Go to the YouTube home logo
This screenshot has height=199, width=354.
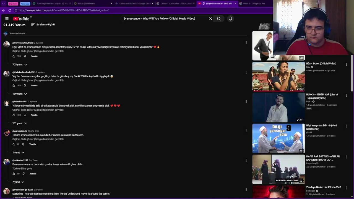[x=21, y=19]
